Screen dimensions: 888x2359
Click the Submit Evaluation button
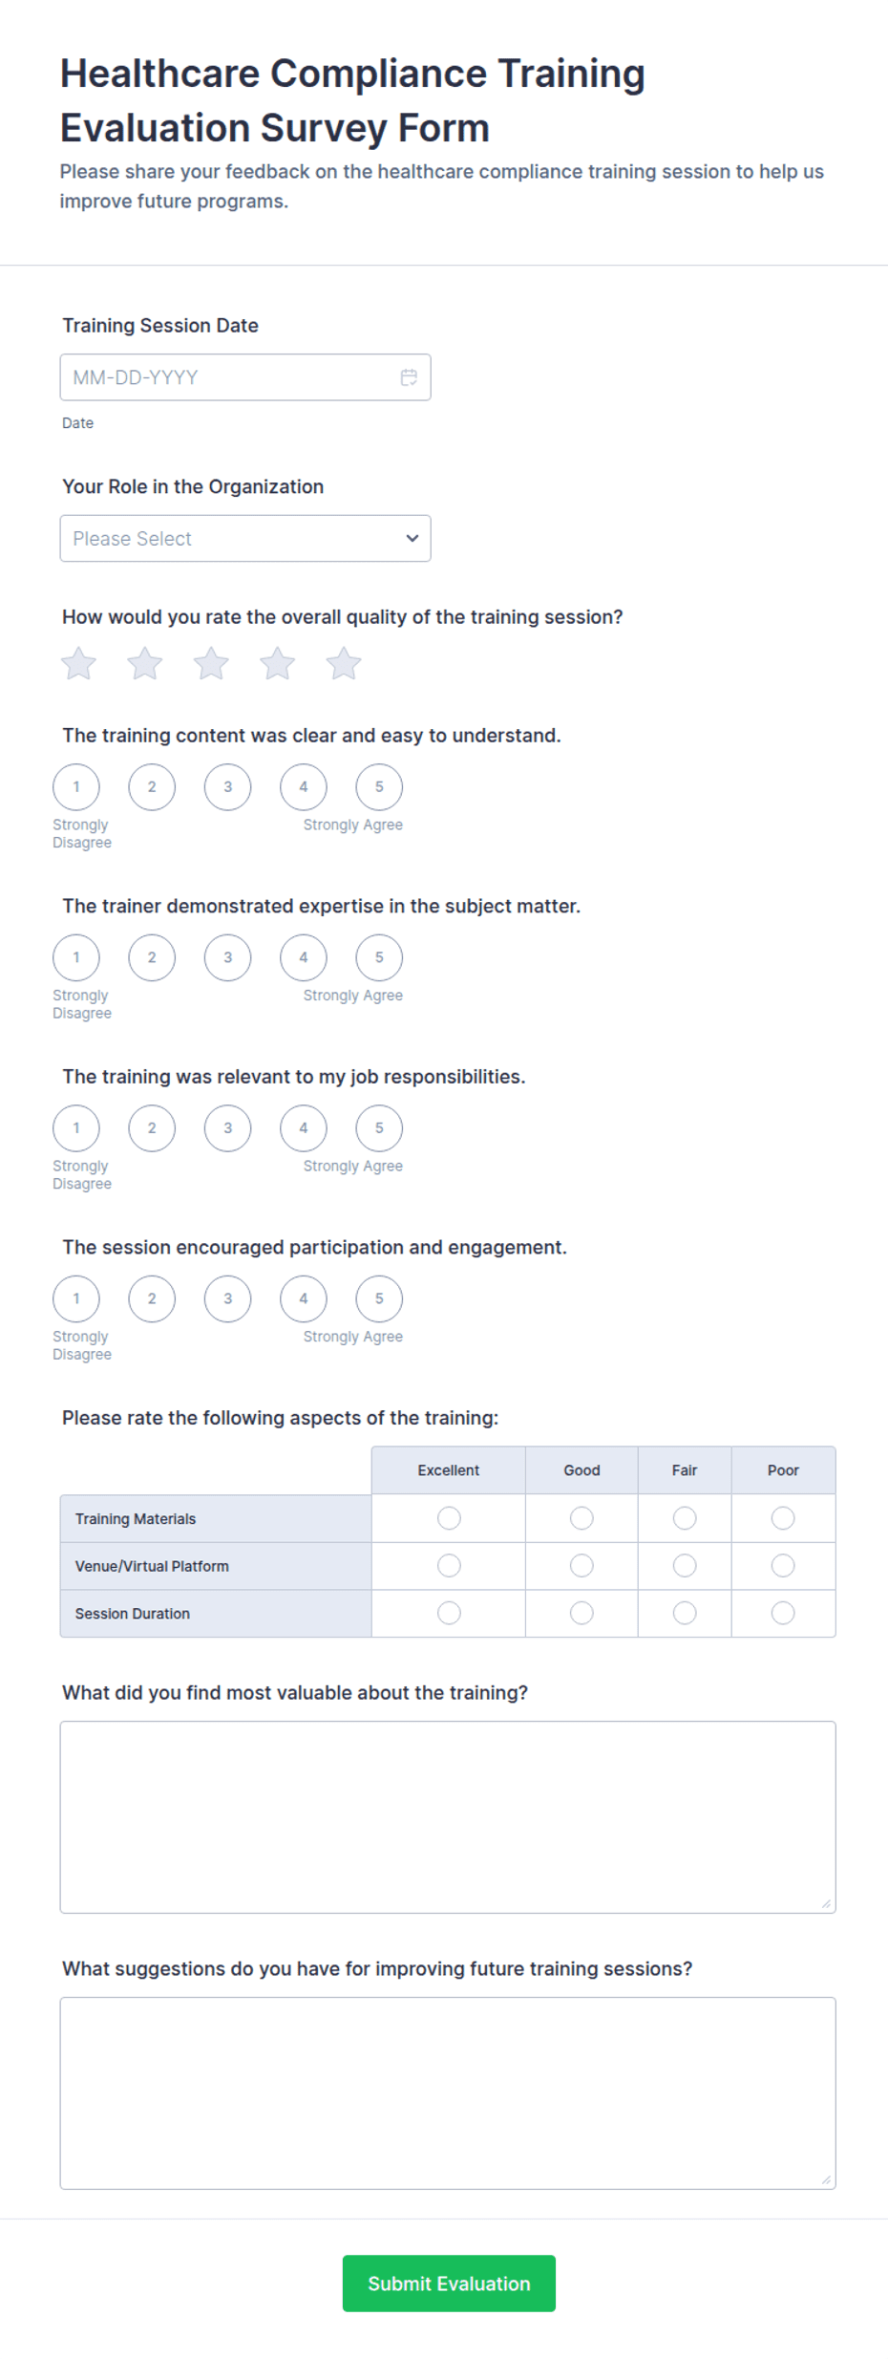[x=449, y=2284]
